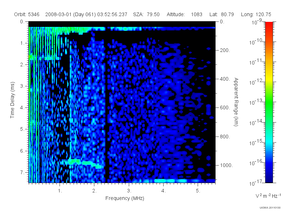Click the 'Frequency (MHz)' axis label
The width and height of the screenshot is (287, 215).
(125, 199)
